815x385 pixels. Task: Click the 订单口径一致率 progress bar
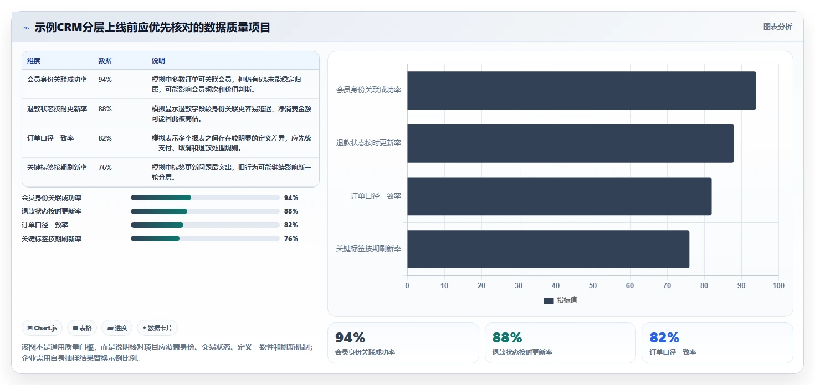point(205,225)
